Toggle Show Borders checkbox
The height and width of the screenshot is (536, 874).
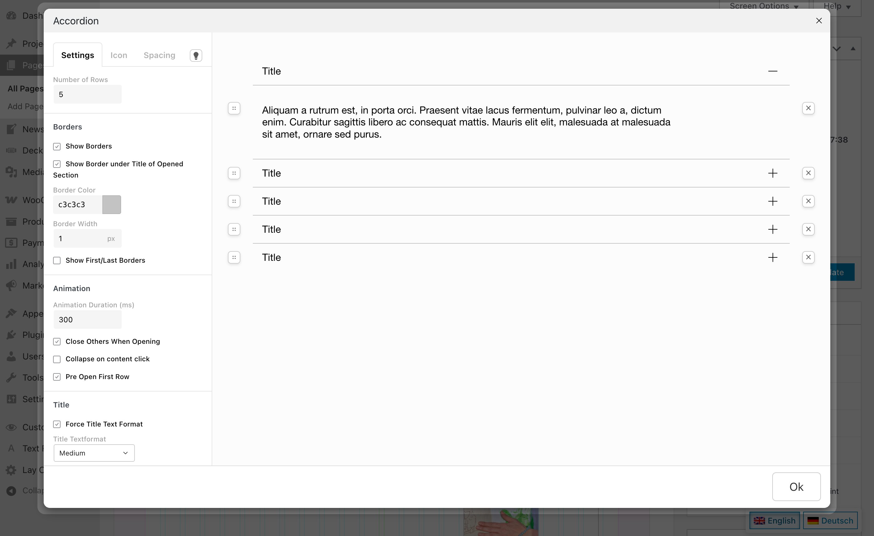click(x=57, y=146)
